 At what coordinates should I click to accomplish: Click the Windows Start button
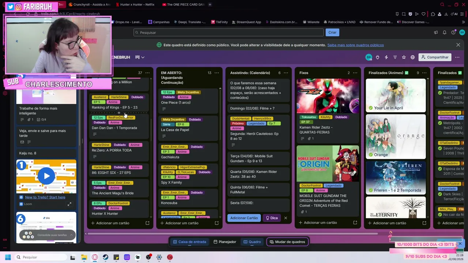pos(8,257)
